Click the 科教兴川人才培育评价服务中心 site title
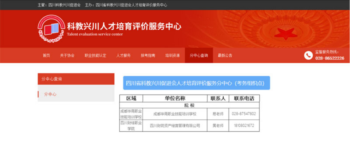Viewport: 350px width, 144px height. (x=124, y=26)
